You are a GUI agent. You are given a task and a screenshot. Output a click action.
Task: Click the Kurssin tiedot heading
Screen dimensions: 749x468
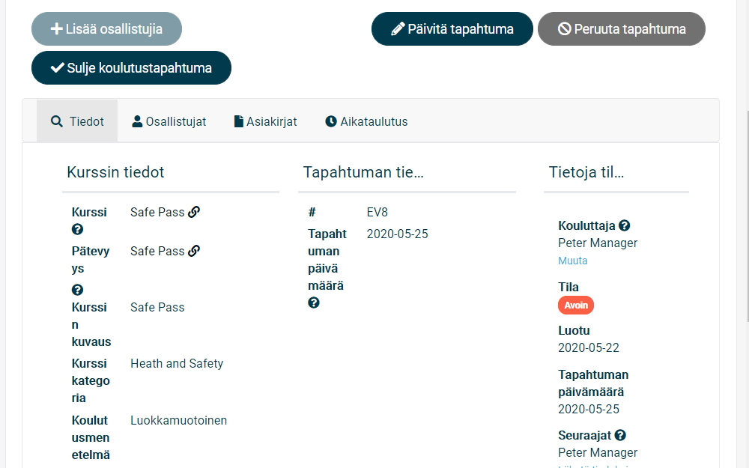point(115,172)
